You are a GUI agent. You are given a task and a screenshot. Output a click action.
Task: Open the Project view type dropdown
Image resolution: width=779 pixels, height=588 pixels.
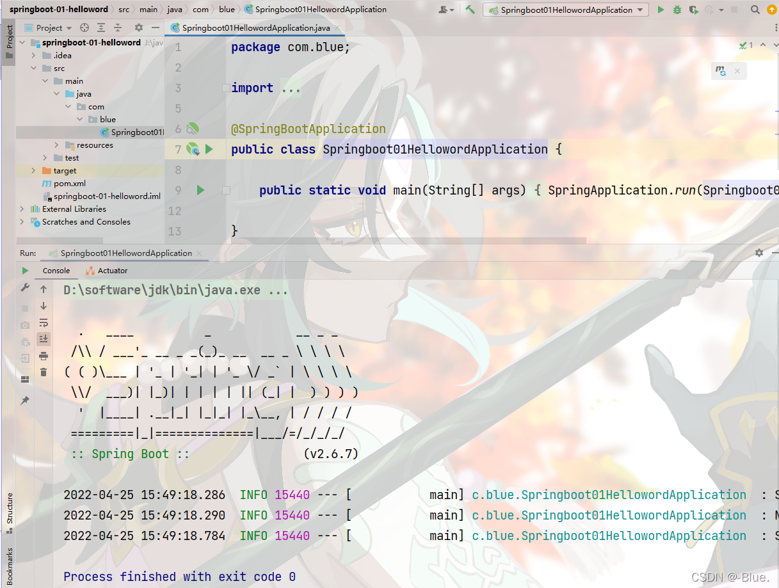(x=49, y=28)
